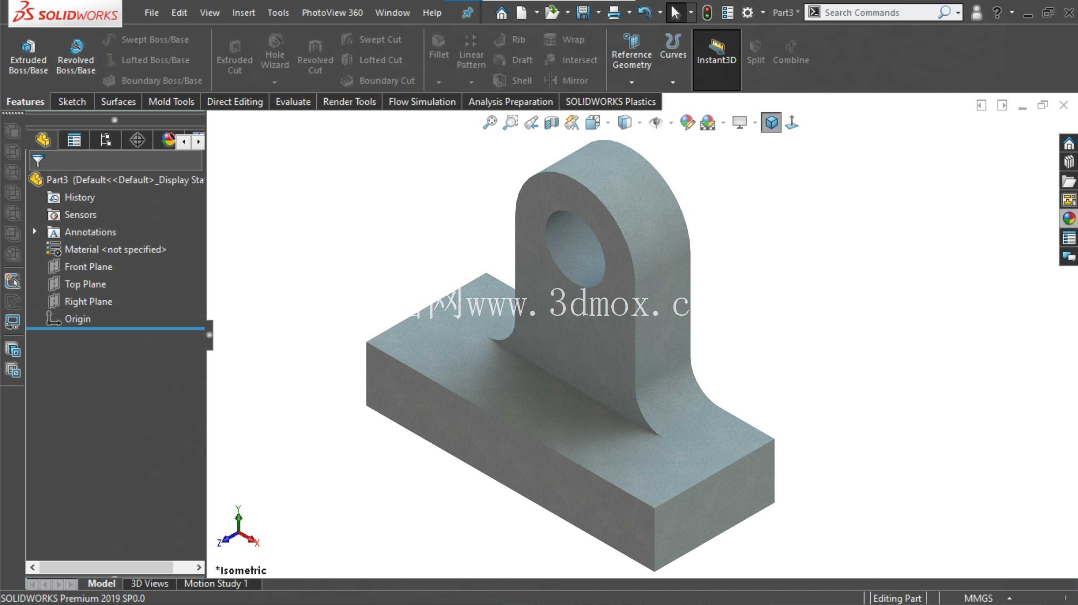The width and height of the screenshot is (1078, 605).
Task: Expand Reference Geometry dropdown arrow
Action: click(x=631, y=82)
